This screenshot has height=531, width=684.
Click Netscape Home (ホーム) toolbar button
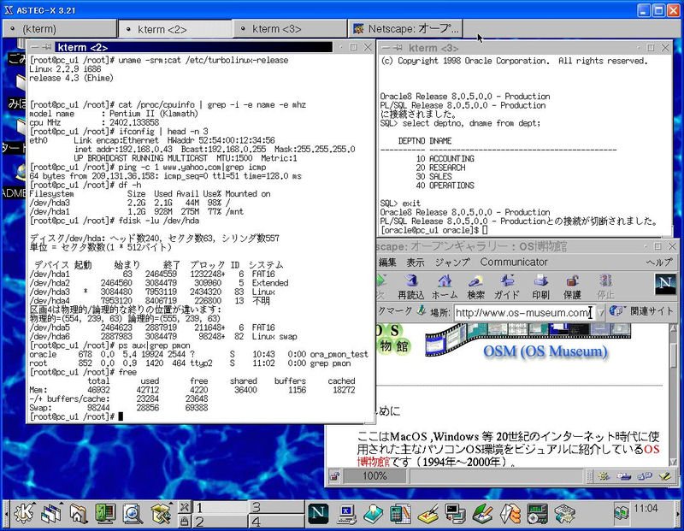coord(445,287)
